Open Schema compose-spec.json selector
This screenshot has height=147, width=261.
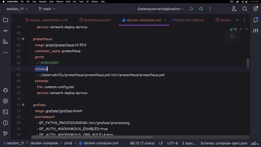pyautogui.click(x=224, y=143)
